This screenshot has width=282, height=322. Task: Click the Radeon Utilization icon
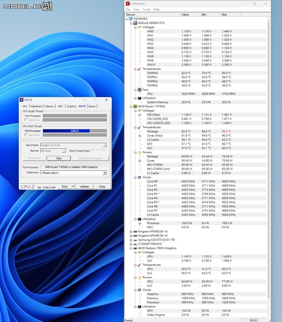[140, 306]
